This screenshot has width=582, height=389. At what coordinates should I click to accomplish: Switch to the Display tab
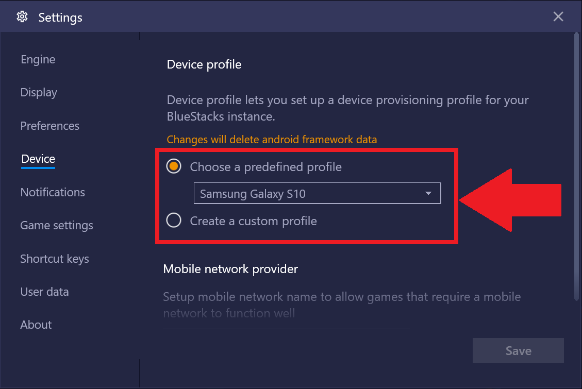tap(39, 92)
